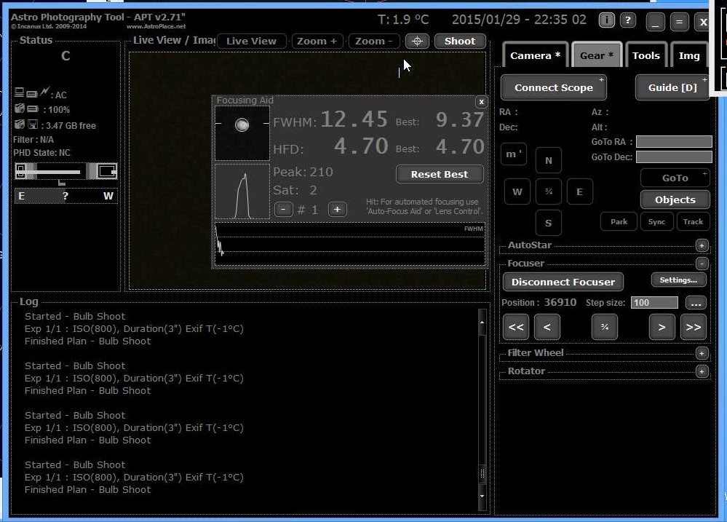
Task: Click Reset Best in Focusing Aid
Action: click(x=440, y=175)
